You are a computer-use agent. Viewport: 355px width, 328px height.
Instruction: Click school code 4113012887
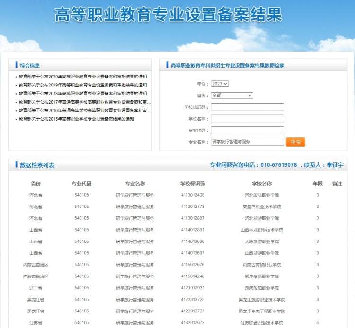193,218
